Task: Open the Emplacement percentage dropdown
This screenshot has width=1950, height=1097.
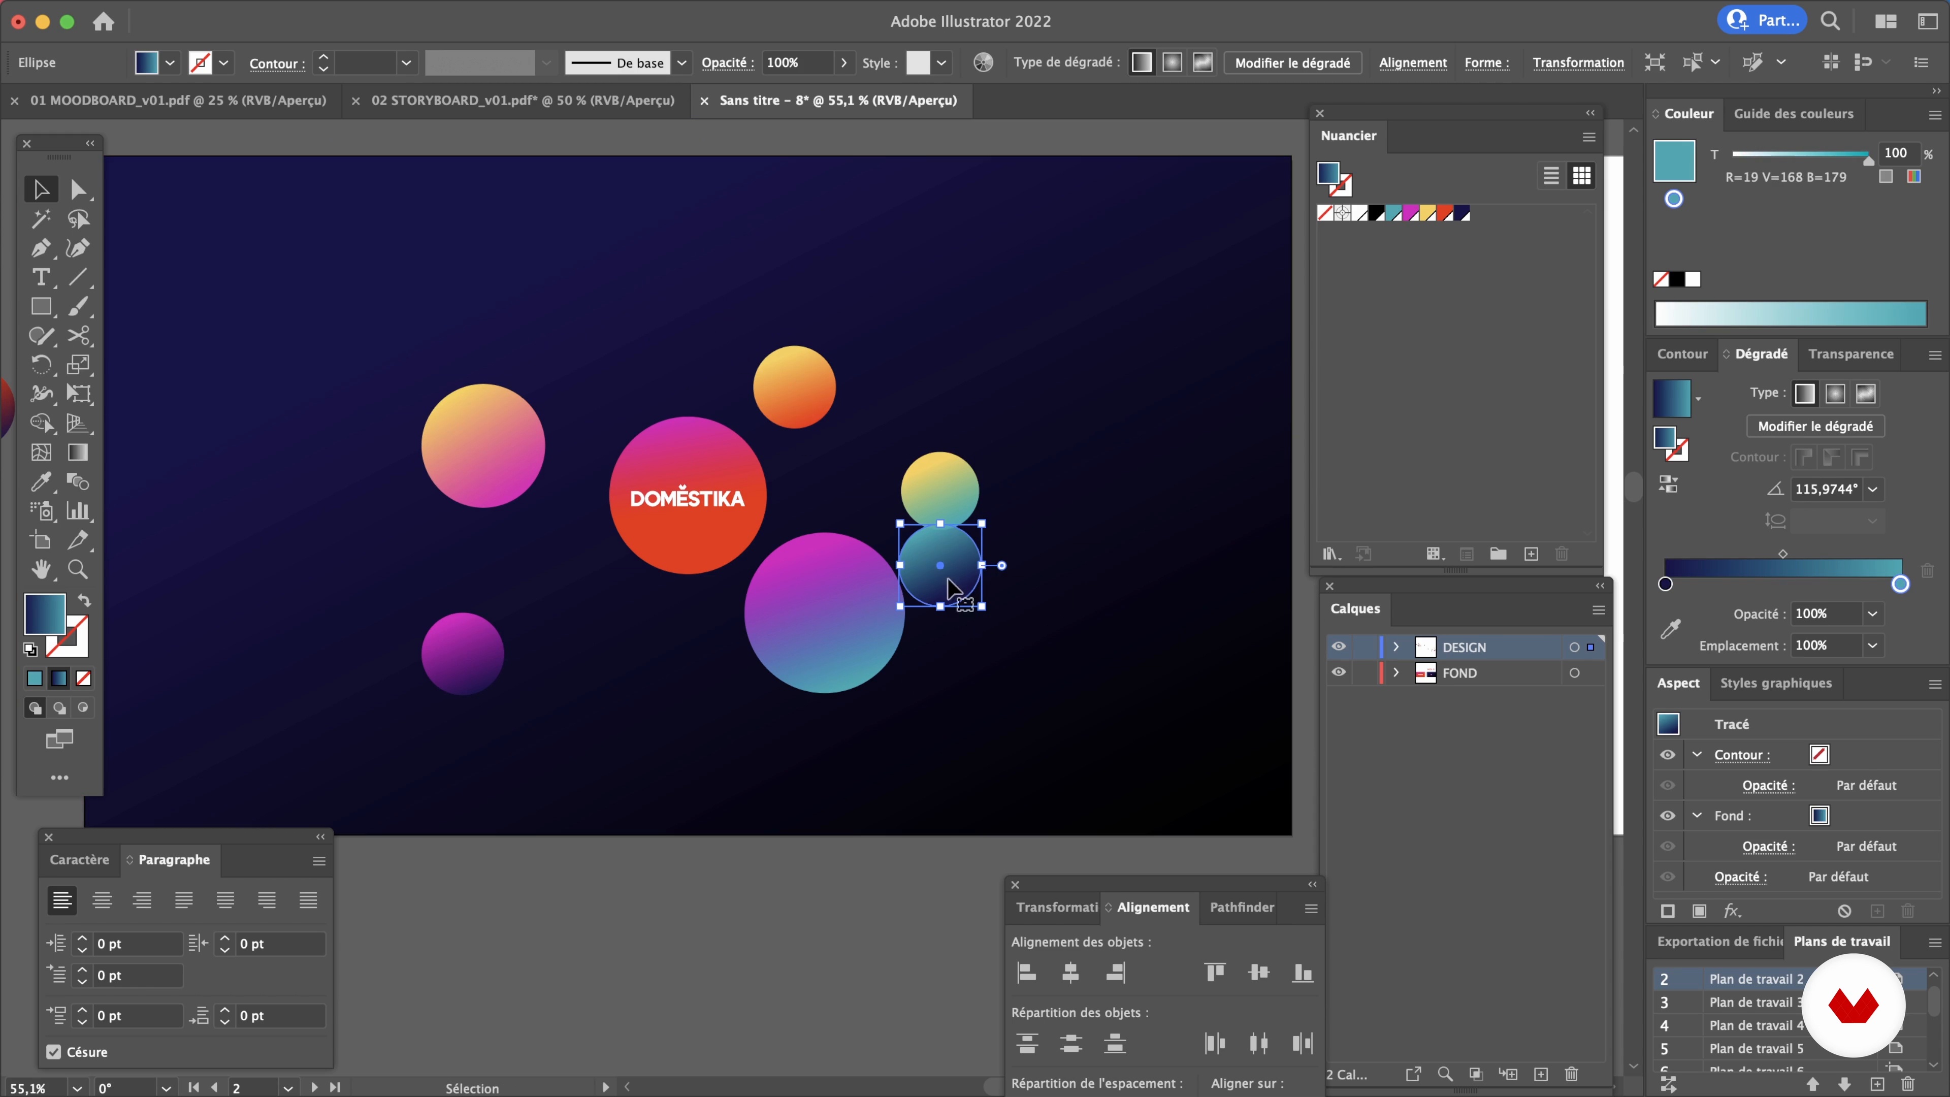Action: pos(1873,646)
